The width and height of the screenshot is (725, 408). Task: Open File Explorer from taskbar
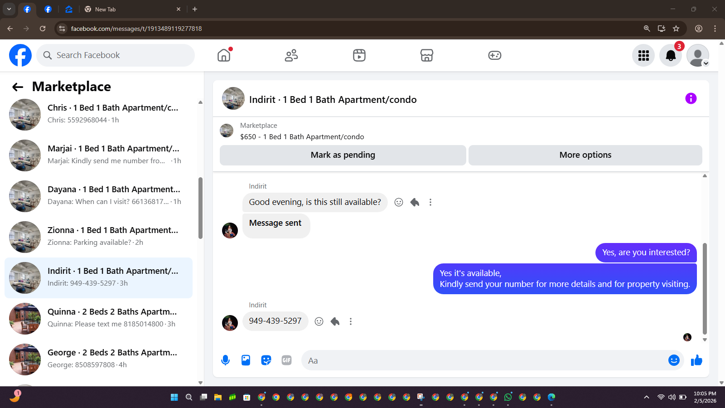click(218, 397)
